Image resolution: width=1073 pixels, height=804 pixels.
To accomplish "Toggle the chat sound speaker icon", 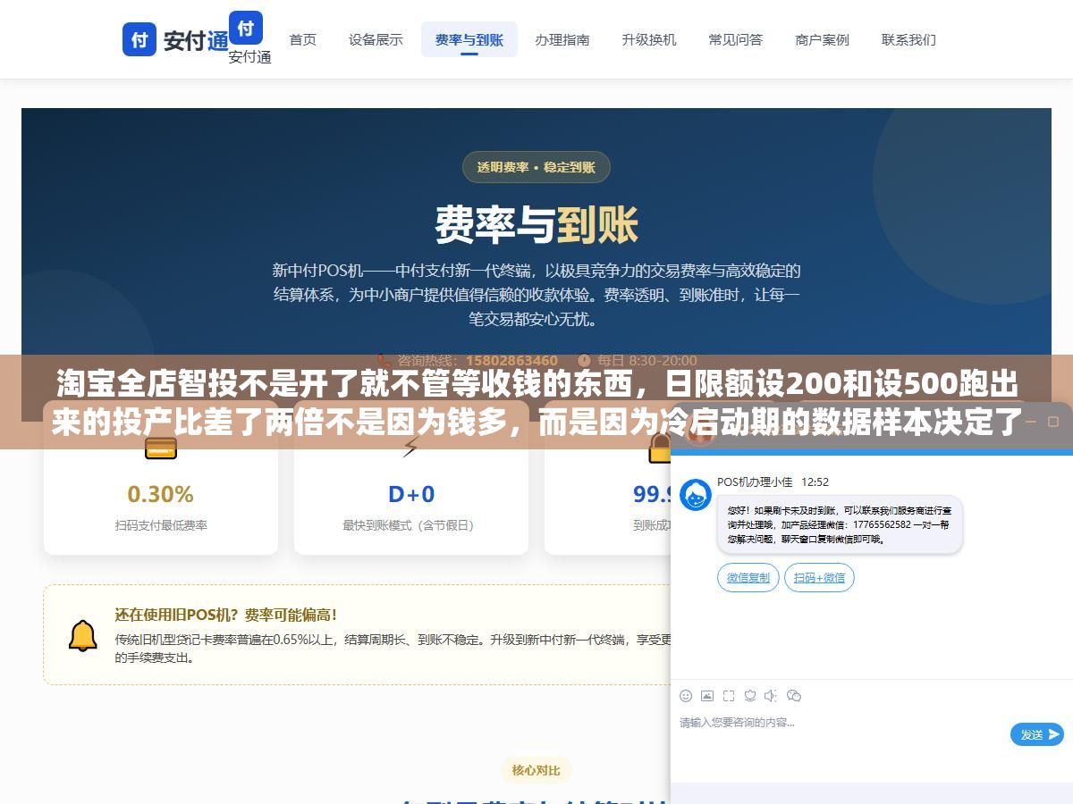I will point(772,695).
